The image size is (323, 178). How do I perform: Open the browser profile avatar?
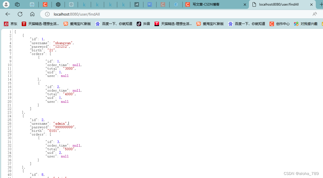[x=6, y=4]
